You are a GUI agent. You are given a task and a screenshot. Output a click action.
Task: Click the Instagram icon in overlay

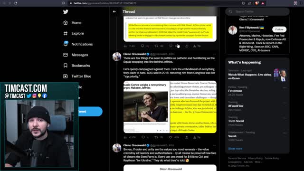(34, 96)
